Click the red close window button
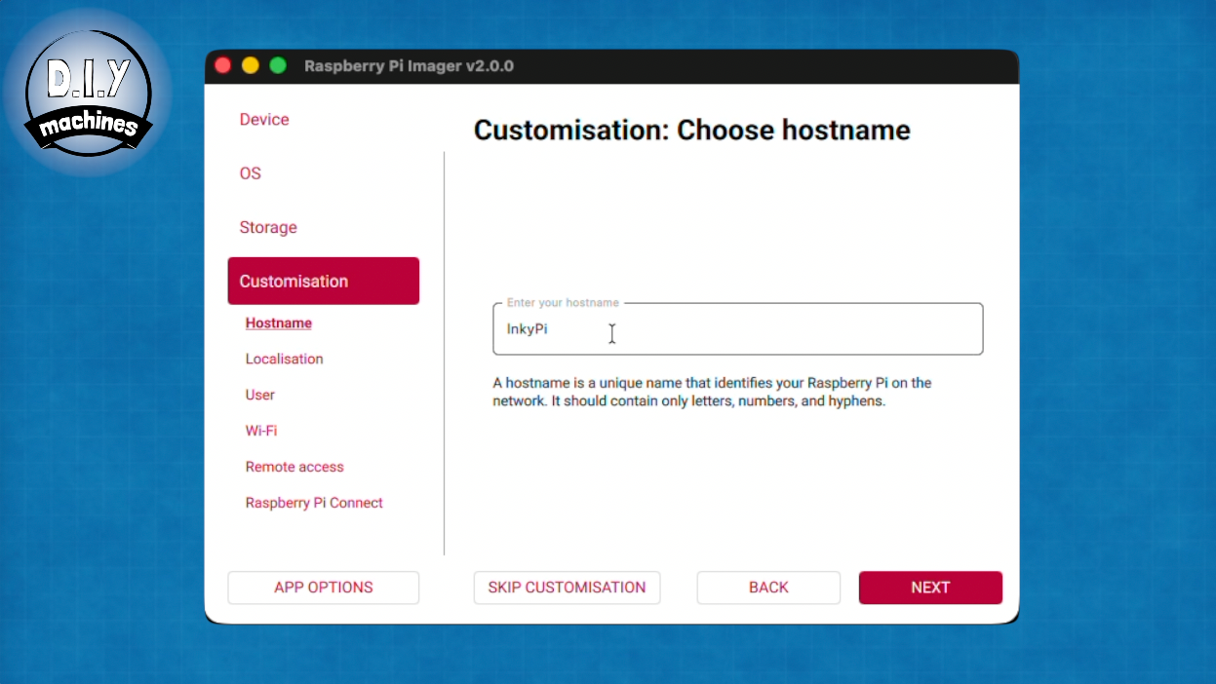Image resolution: width=1216 pixels, height=684 pixels. coord(223,65)
